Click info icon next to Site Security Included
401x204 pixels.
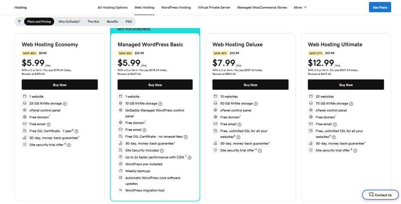coord(162,150)
